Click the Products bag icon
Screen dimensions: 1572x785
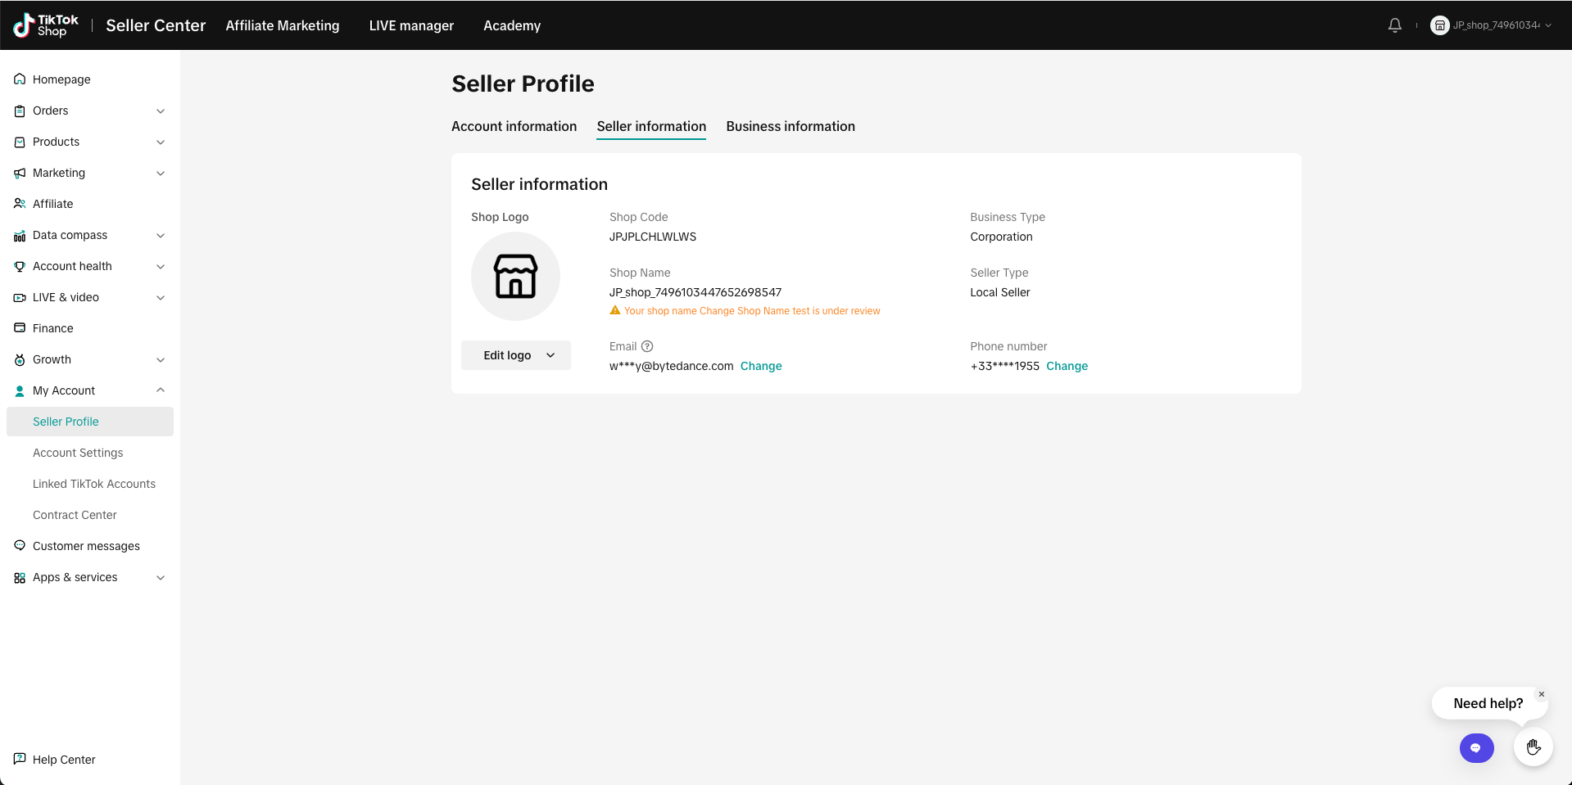[20, 142]
